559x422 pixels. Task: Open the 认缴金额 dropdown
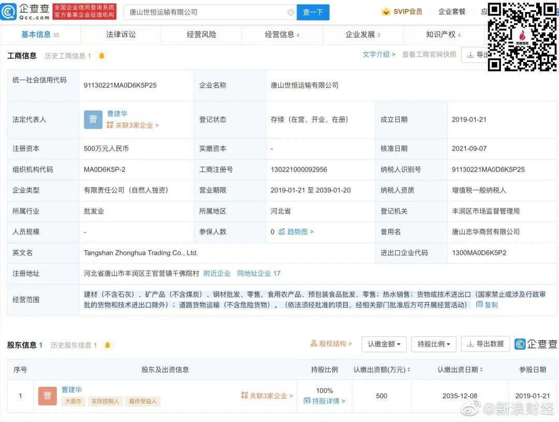click(x=384, y=344)
